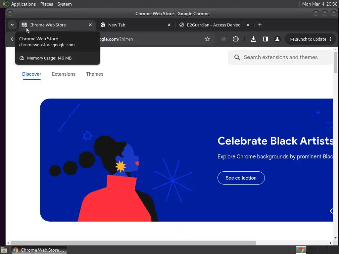Close the Chrome Web Store tab
Viewport: 339px width, 254px height.
click(x=90, y=25)
